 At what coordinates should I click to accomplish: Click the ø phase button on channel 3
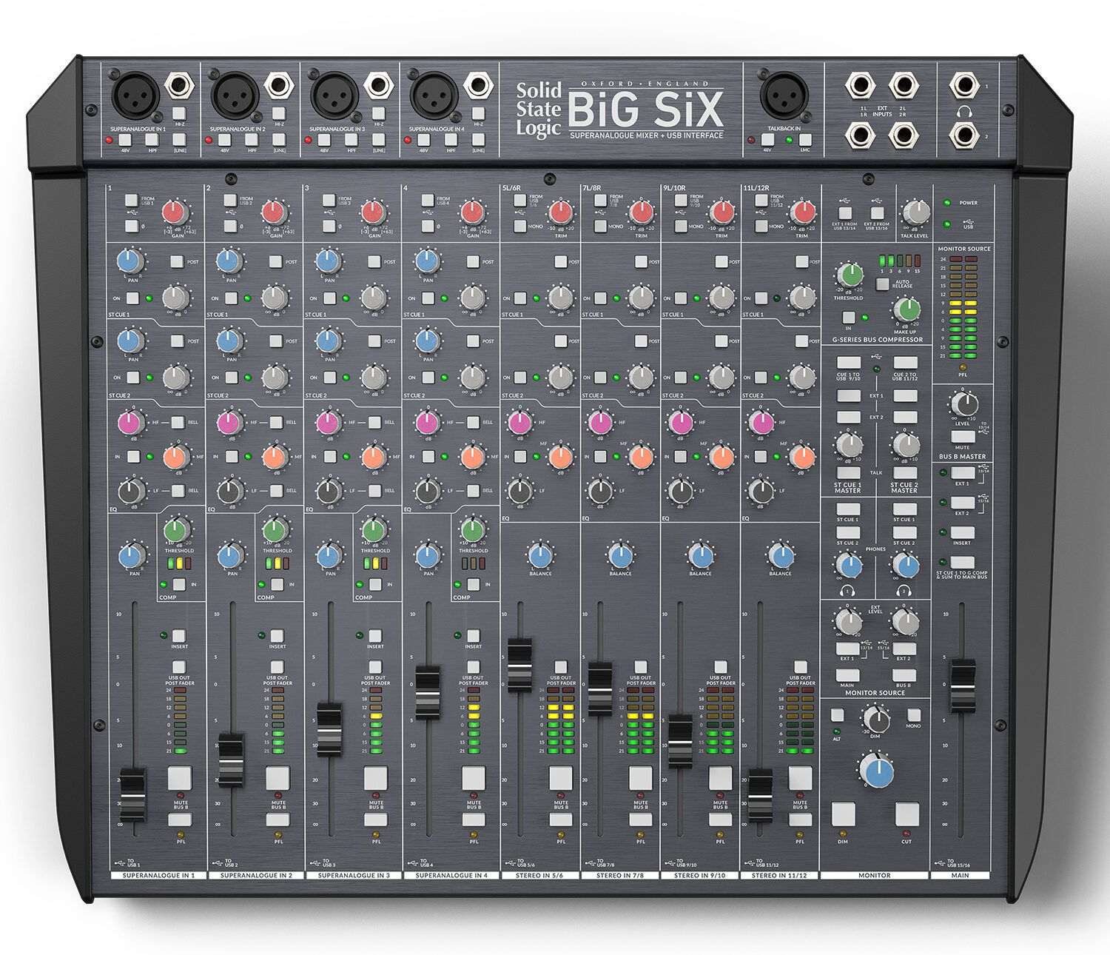point(329,227)
